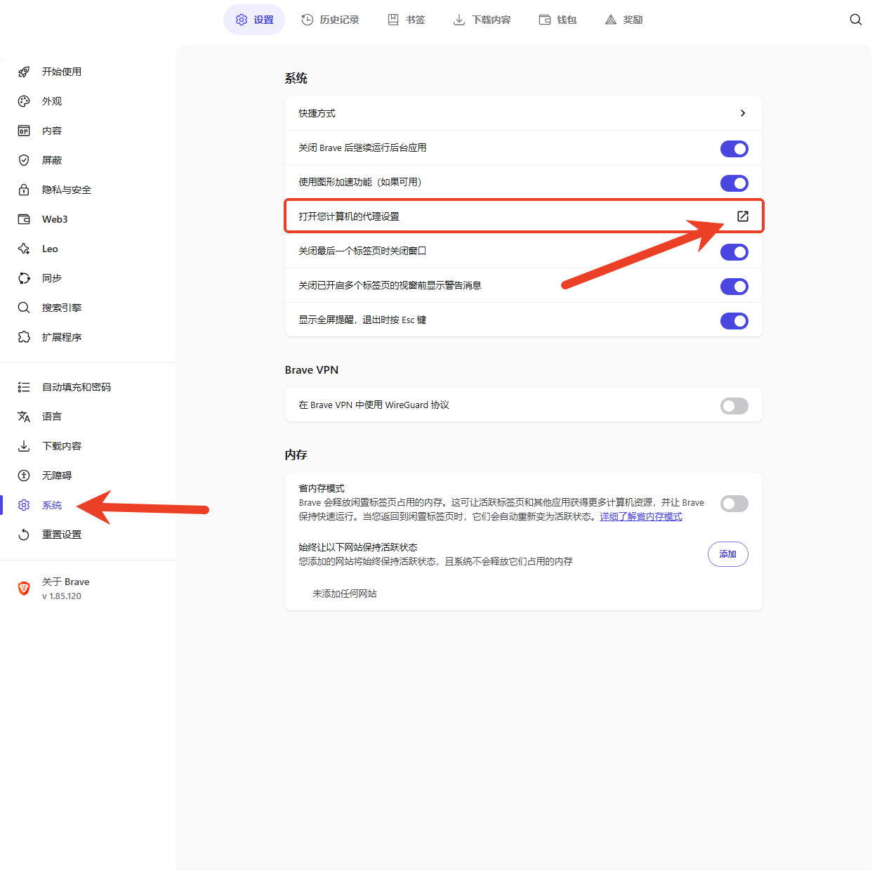The image size is (877, 871).
Task: Click the search magnifier icon at top right
Action: click(x=855, y=20)
